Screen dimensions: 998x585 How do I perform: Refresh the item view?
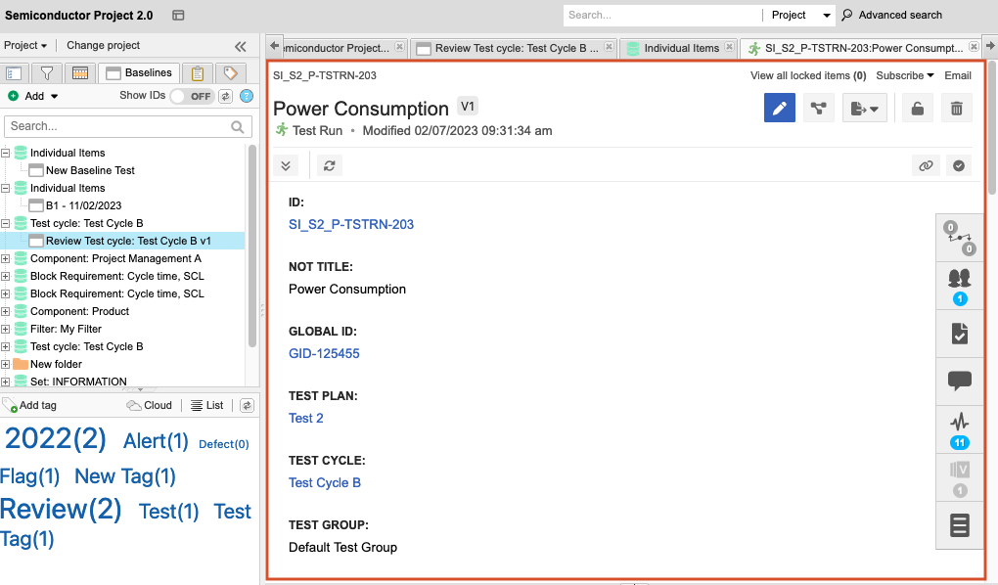coord(330,165)
